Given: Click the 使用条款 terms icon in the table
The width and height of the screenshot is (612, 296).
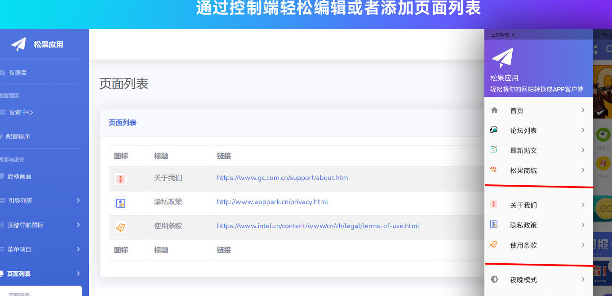Looking at the screenshot, I should tap(120, 227).
